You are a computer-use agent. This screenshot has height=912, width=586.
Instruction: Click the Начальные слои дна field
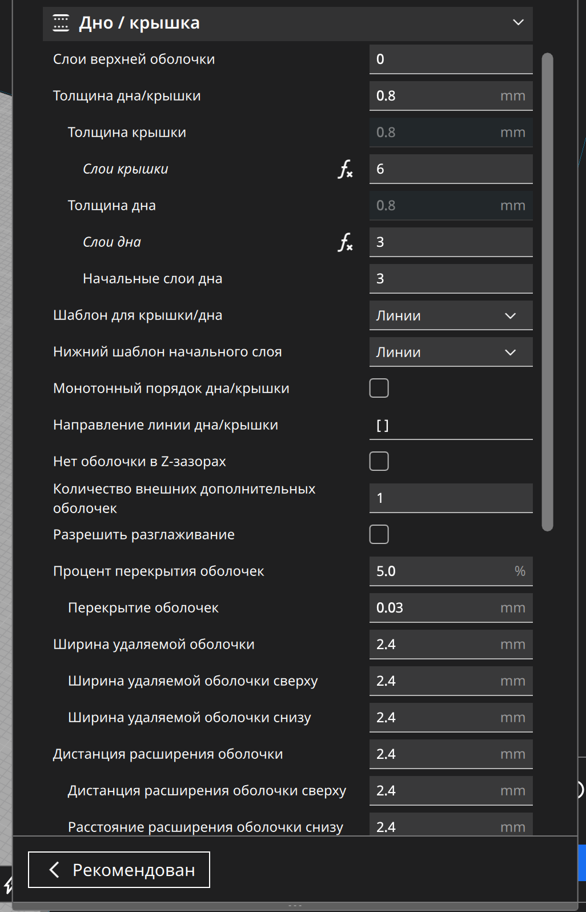pyautogui.click(x=451, y=279)
